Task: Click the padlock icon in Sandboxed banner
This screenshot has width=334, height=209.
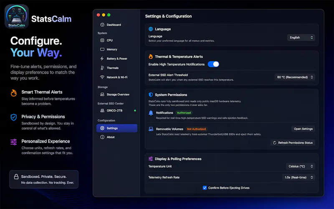Action: point(16,176)
